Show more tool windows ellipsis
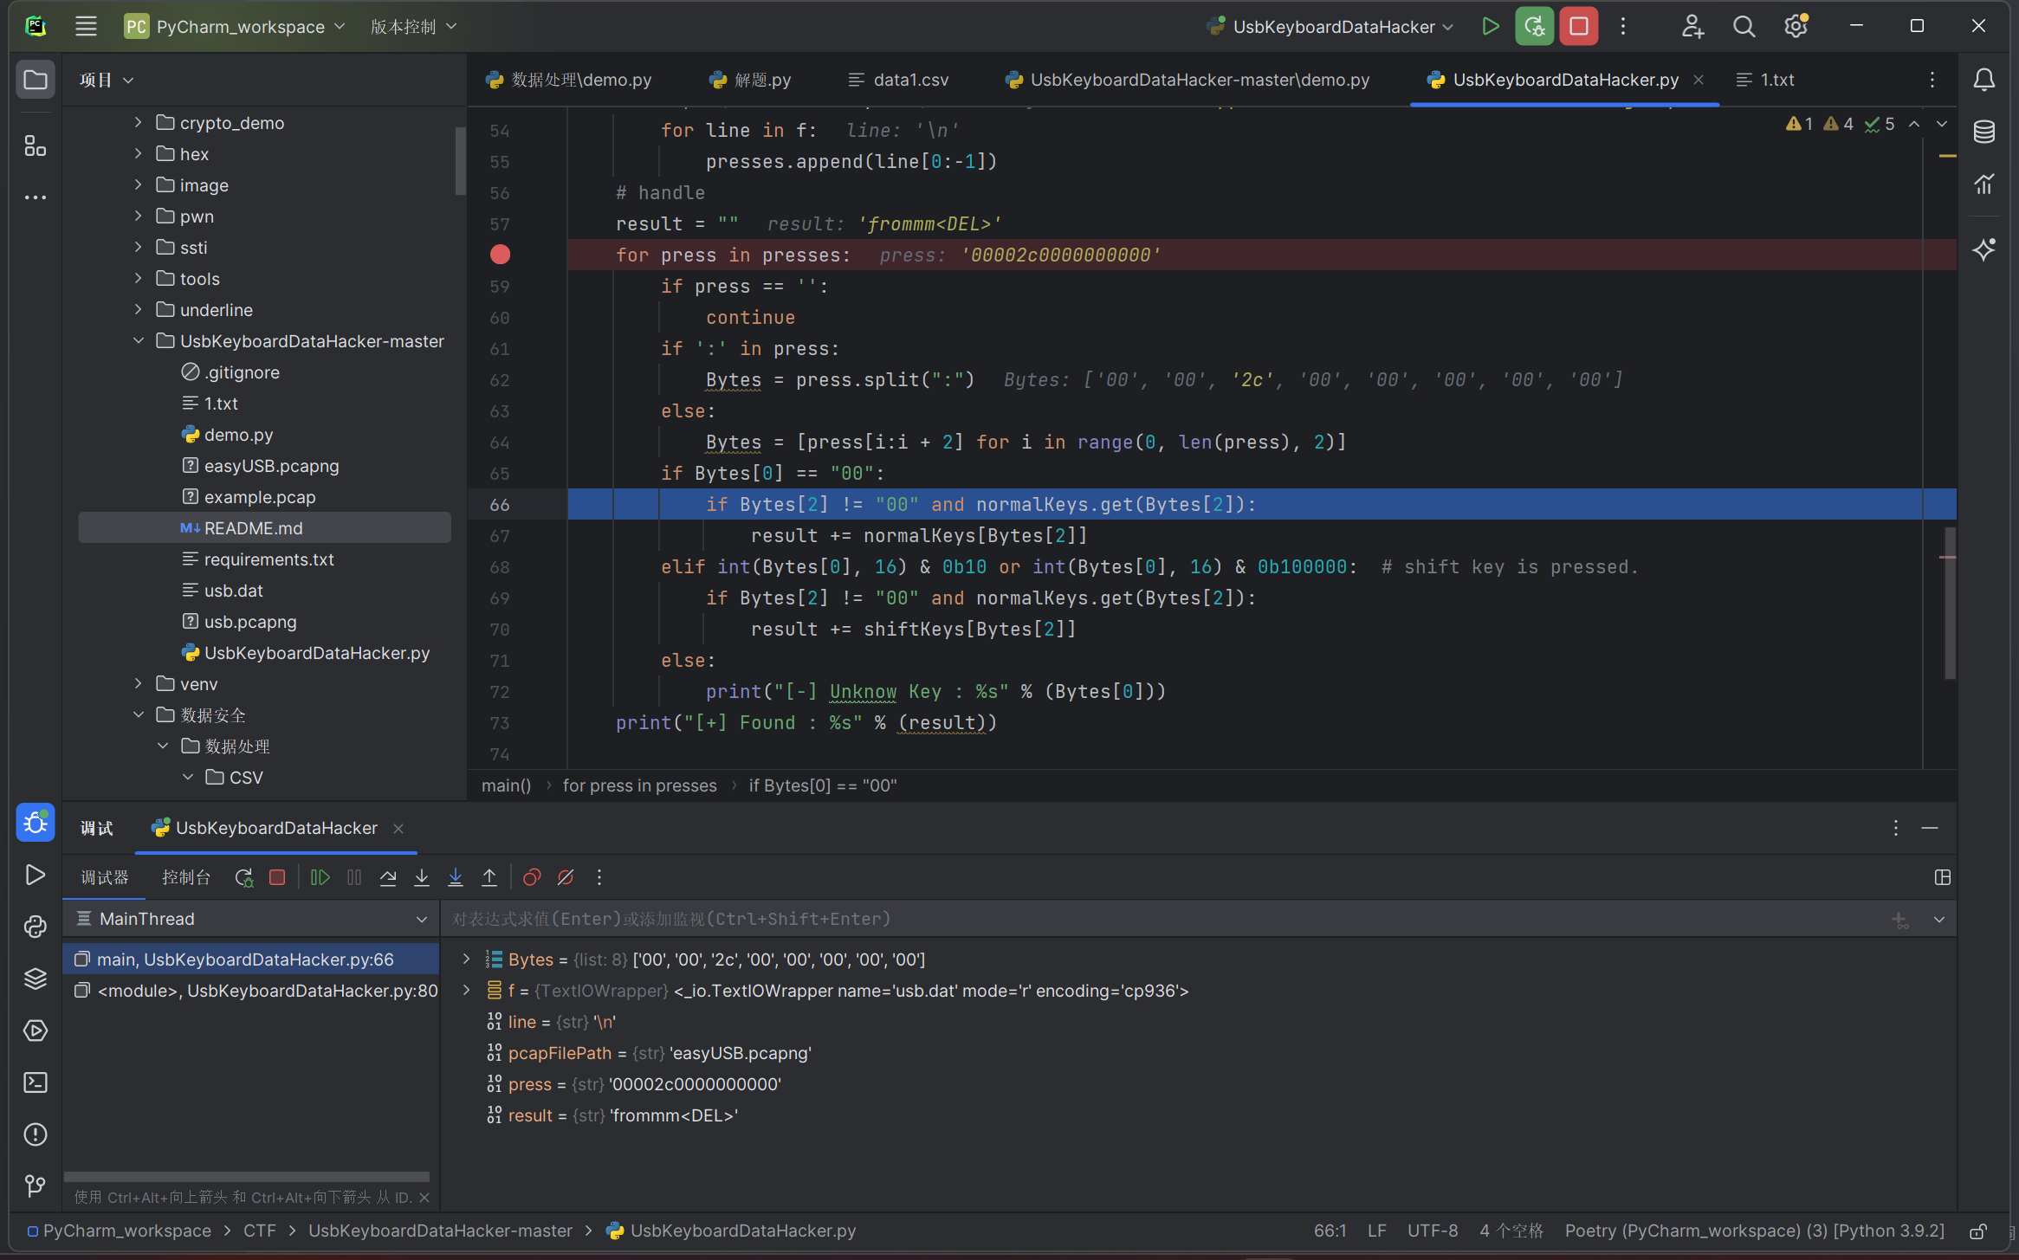2019x1260 pixels. [36, 197]
